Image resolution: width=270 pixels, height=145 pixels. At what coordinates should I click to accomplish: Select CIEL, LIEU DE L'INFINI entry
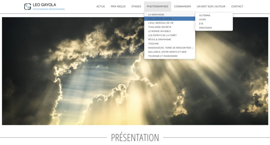(x=170, y=19)
